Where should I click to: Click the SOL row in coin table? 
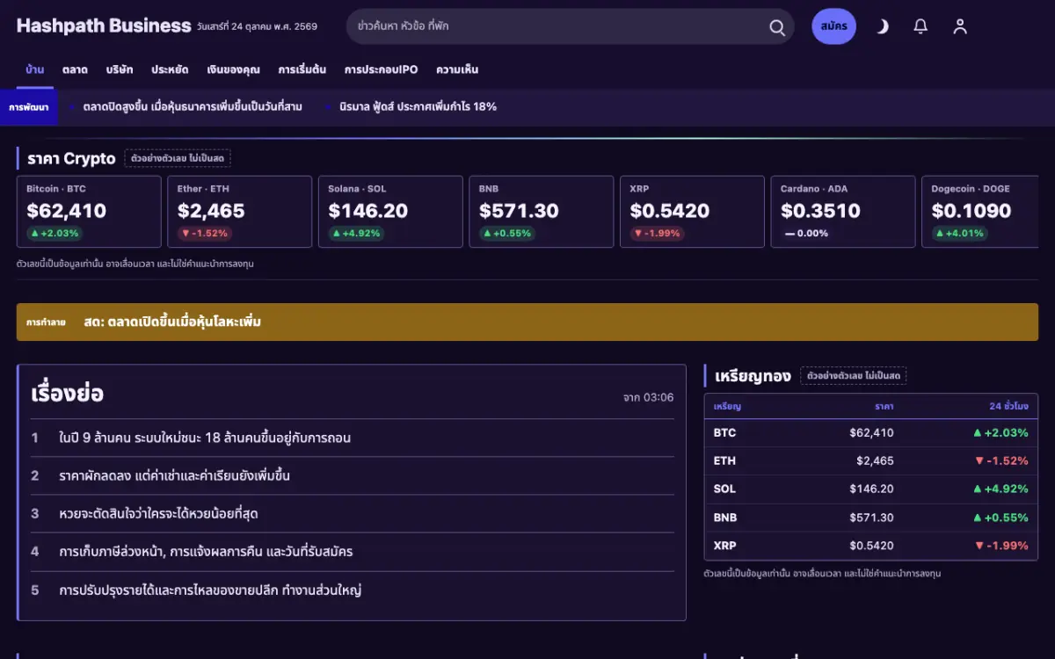point(871,489)
